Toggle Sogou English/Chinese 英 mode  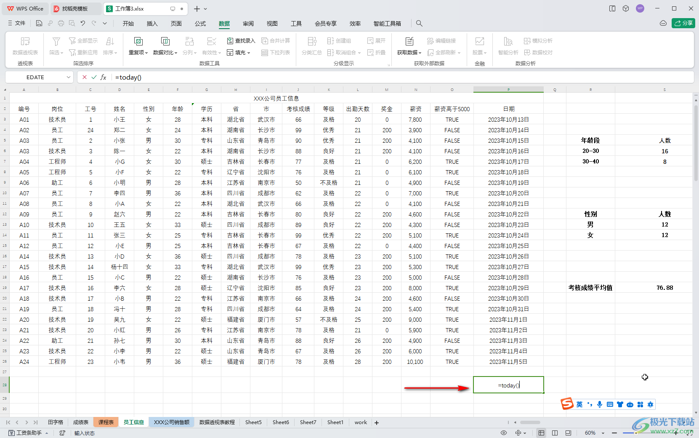tap(579, 404)
